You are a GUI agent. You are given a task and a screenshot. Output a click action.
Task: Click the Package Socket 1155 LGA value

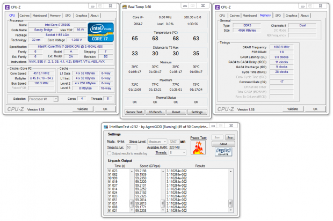[57, 35]
